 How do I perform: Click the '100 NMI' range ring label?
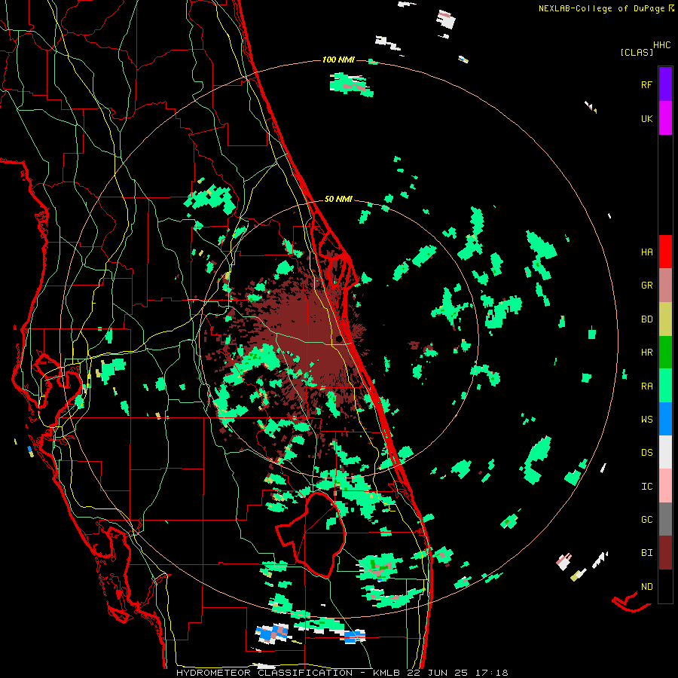(x=338, y=60)
